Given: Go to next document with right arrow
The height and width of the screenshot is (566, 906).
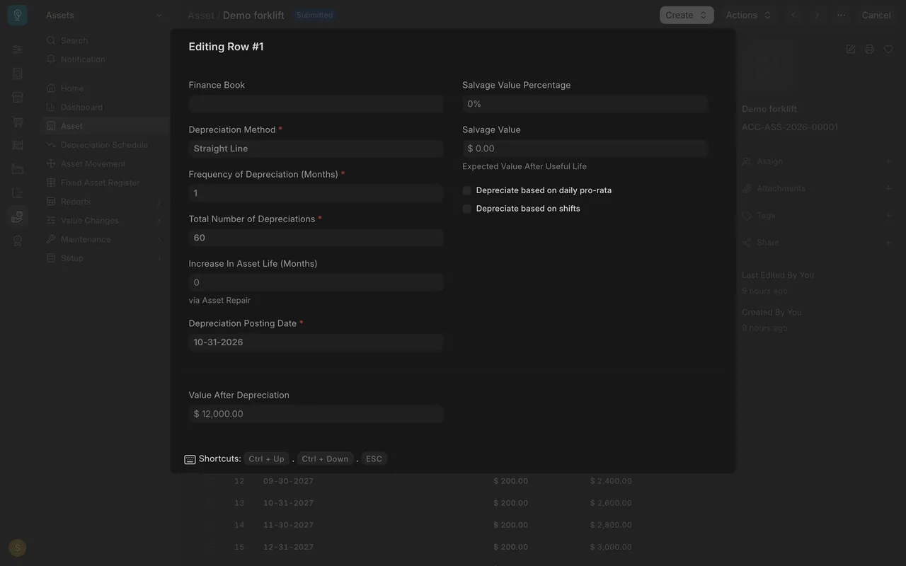Looking at the screenshot, I should pyautogui.click(x=817, y=15).
